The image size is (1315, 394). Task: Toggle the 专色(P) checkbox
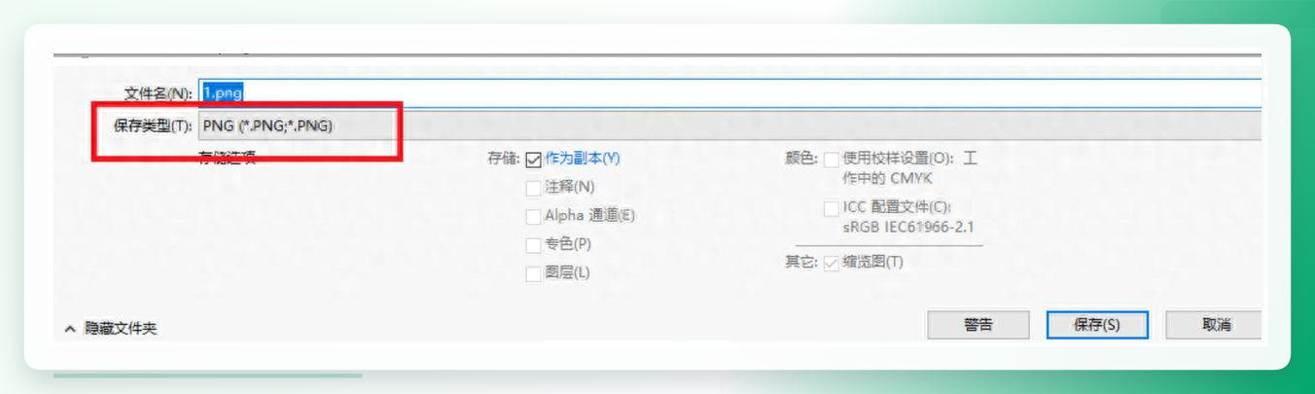[533, 244]
